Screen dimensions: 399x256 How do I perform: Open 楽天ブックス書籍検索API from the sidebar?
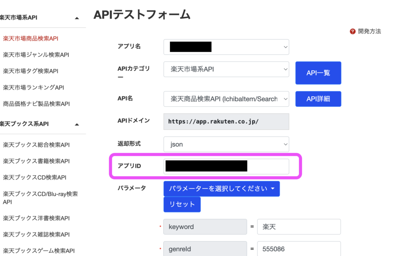point(36,161)
